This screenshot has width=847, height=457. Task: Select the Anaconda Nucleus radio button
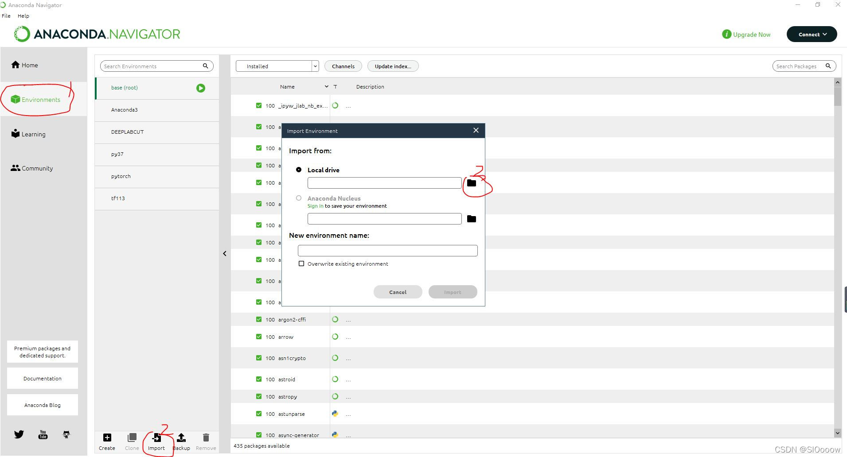(299, 198)
